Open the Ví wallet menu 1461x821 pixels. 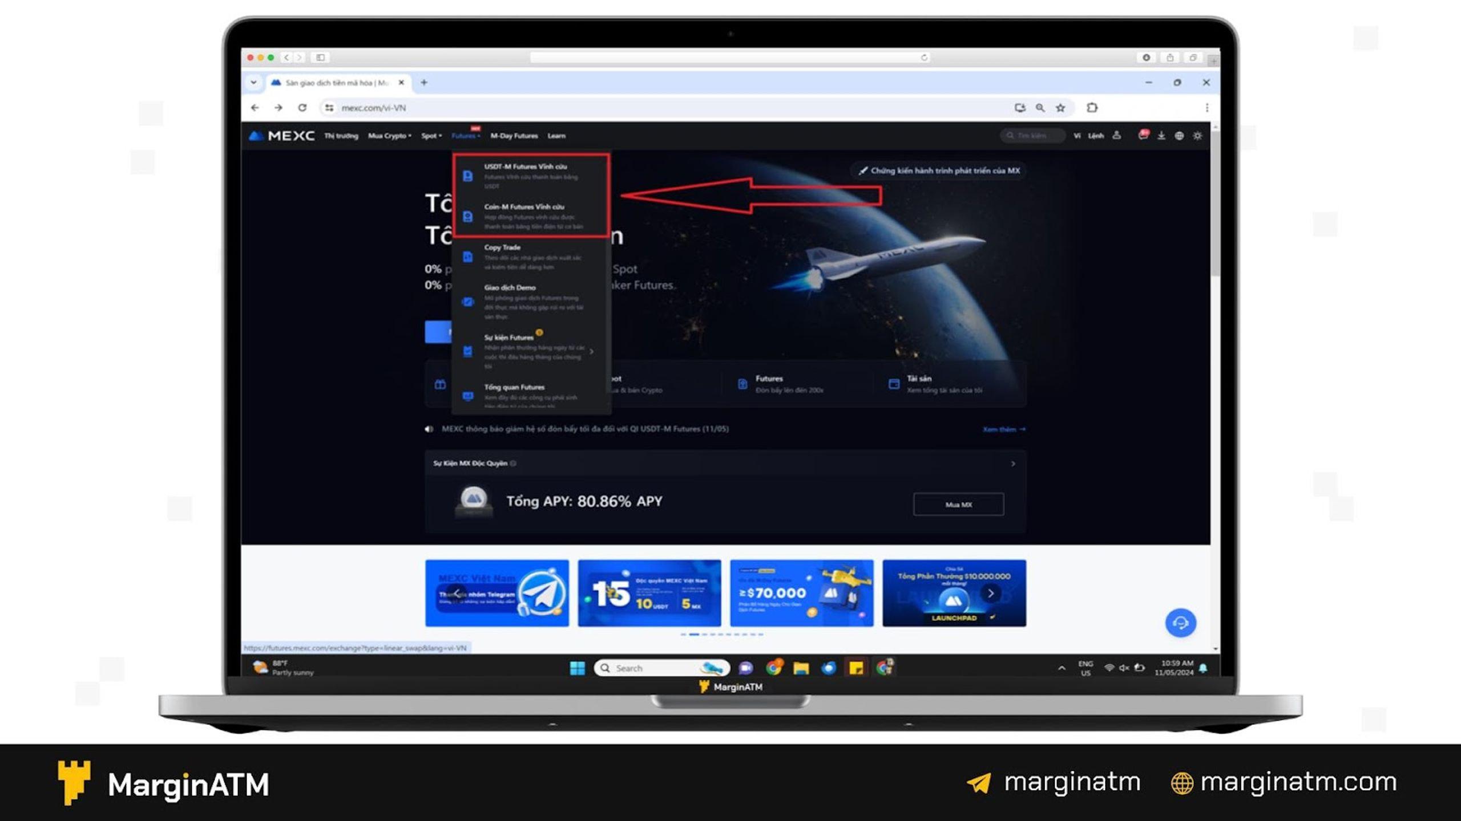click(1077, 136)
